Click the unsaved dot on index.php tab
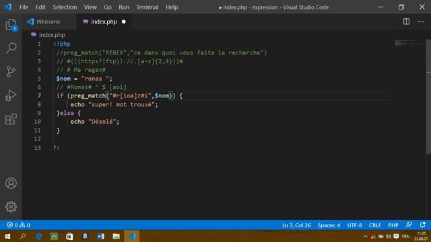 coord(124,22)
